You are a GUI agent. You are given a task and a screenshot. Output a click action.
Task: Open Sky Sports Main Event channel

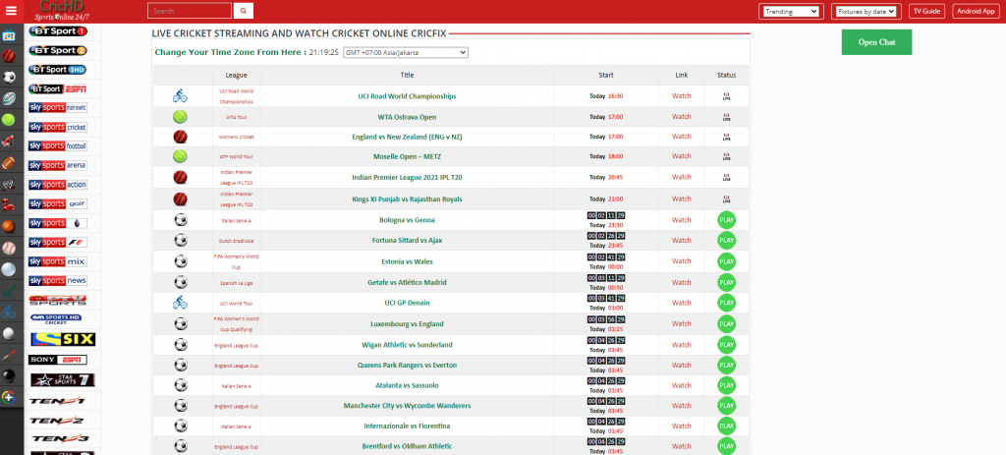(x=58, y=108)
